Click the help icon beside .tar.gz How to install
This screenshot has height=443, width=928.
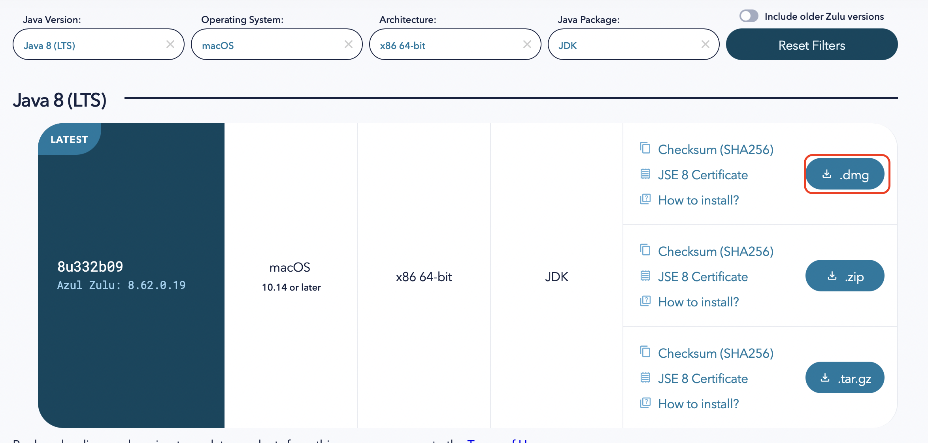tap(645, 403)
